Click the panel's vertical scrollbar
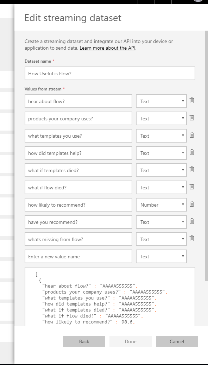 coord(206,156)
